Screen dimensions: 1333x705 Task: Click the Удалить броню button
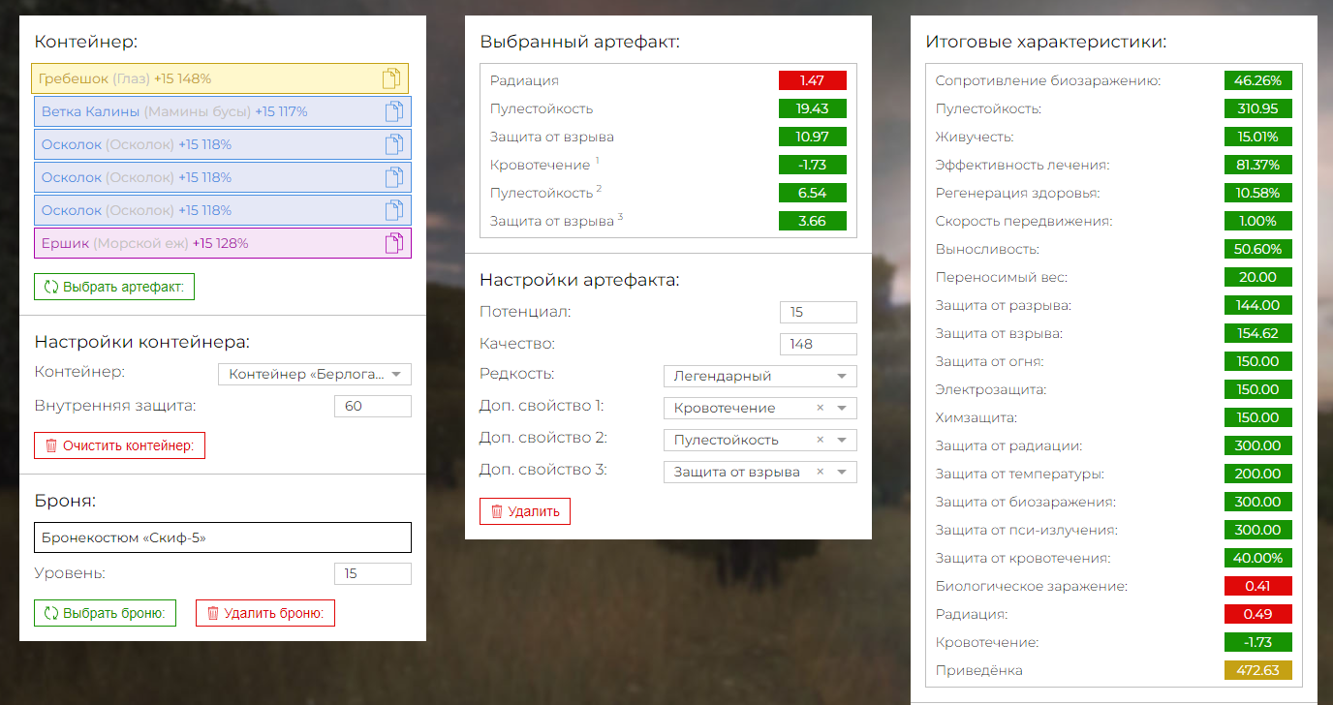click(265, 613)
